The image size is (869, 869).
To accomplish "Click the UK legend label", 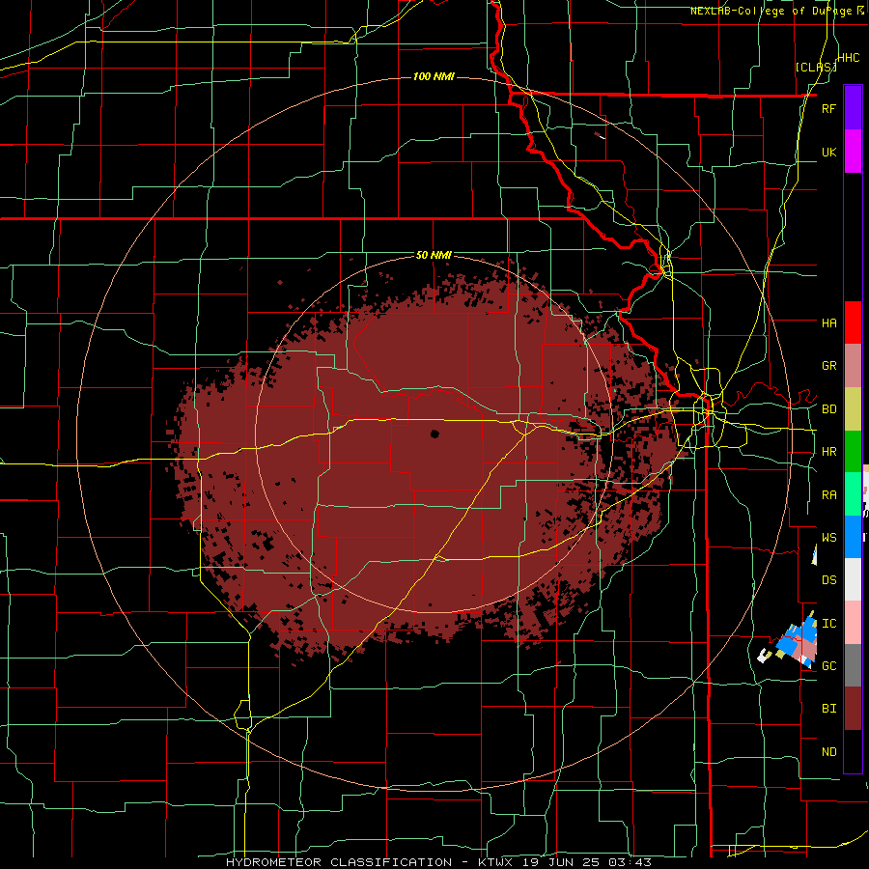I will tap(828, 152).
